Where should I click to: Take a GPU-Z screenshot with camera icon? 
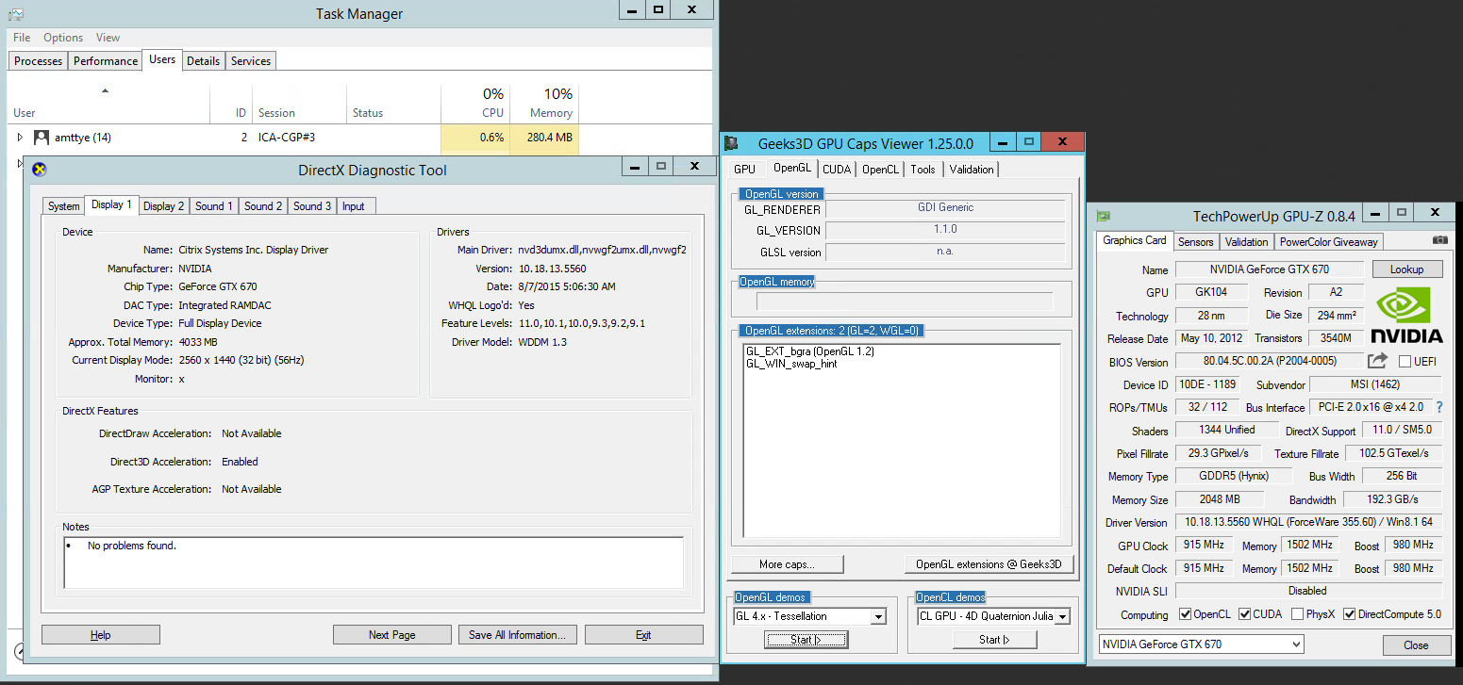click(1439, 241)
